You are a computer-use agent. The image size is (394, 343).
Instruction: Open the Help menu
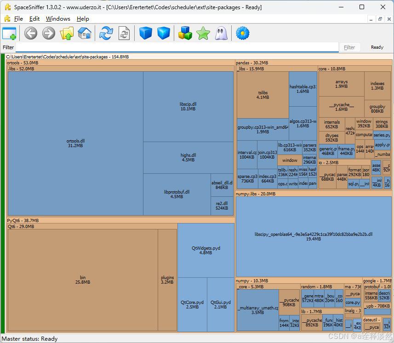83,18
